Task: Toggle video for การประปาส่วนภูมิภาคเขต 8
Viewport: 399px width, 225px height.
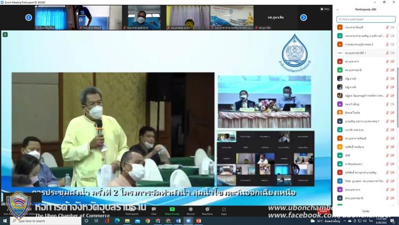Action: (392, 44)
